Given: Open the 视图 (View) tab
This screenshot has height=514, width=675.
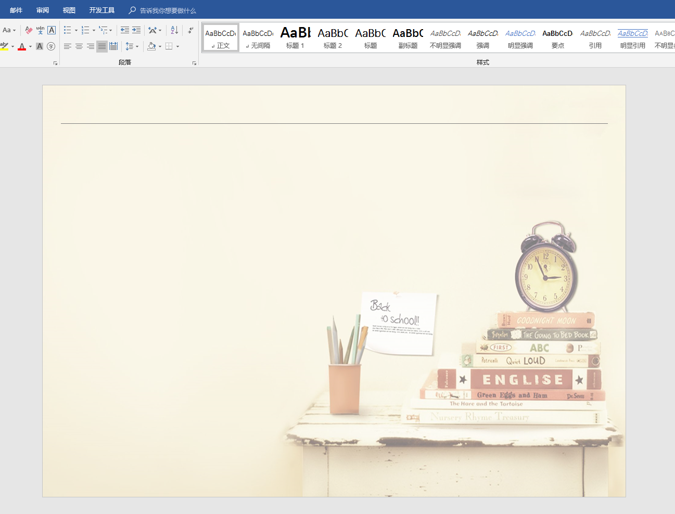Looking at the screenshot, I should tap(69, 10).
